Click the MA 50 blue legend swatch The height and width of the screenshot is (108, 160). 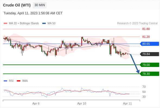point(44,23)
